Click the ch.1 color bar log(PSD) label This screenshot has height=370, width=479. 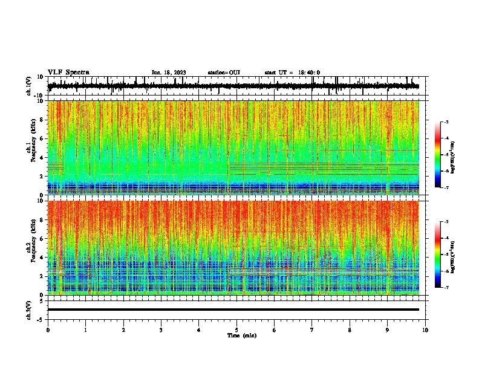453,158
